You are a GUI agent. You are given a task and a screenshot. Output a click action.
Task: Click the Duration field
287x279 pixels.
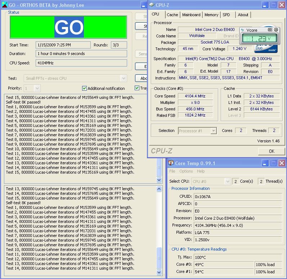81,54
